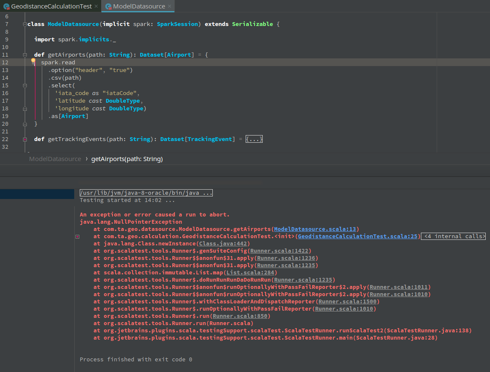Open the Runner.scala:1500 link

point(348,301)
